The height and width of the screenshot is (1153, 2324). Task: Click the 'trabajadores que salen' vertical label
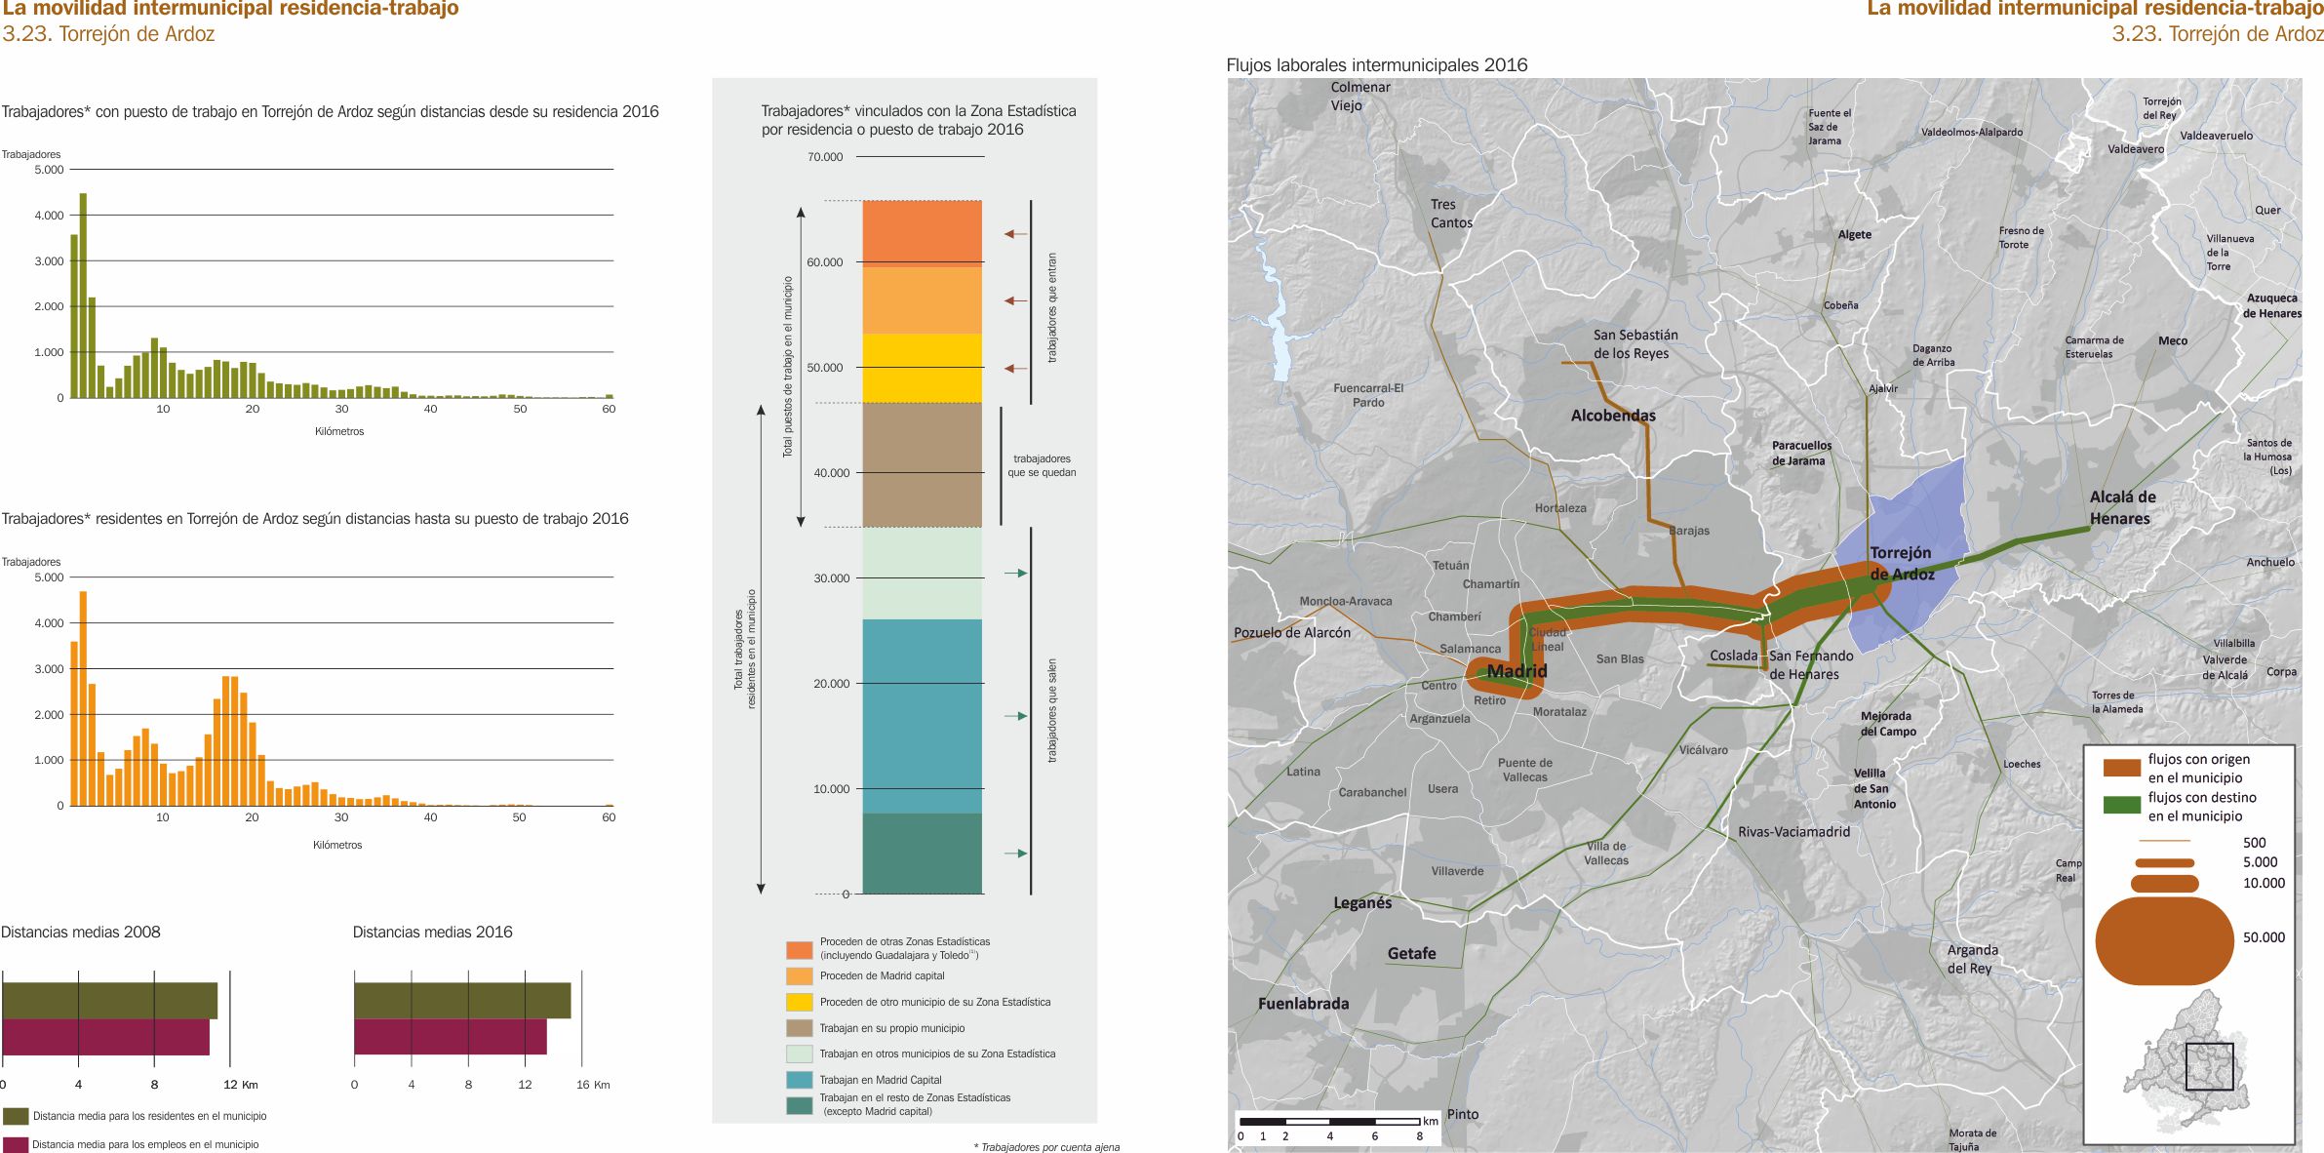point(1051,710)
